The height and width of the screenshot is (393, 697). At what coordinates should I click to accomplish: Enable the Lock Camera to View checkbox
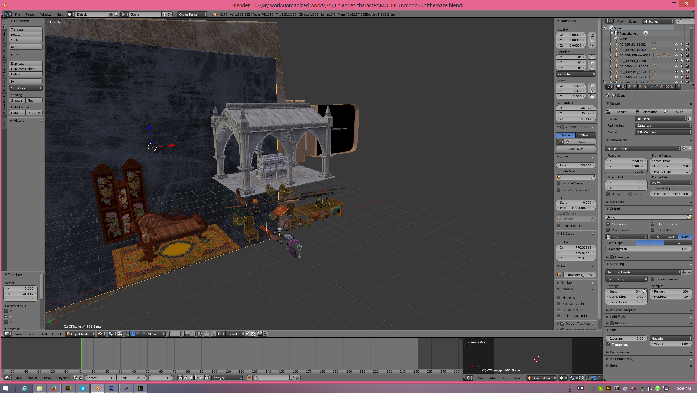coord(558,190)
